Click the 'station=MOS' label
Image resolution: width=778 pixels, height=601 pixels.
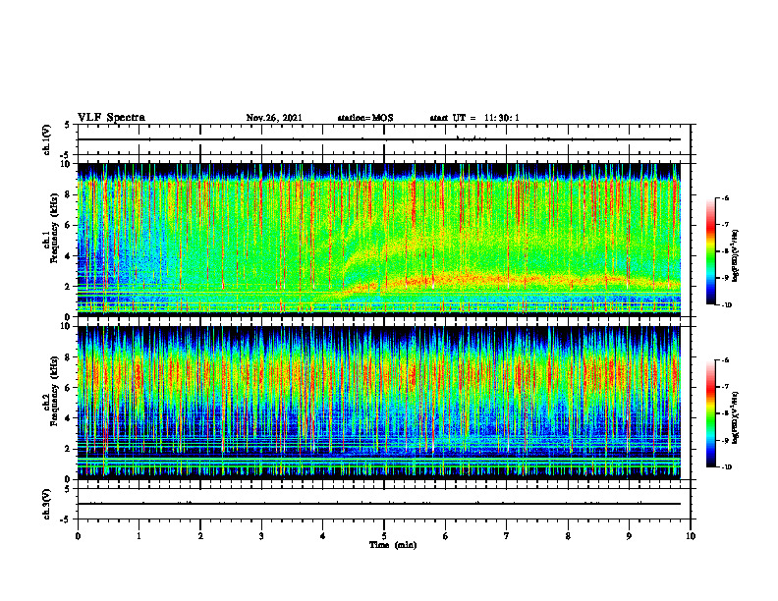[x=365, y=118]
